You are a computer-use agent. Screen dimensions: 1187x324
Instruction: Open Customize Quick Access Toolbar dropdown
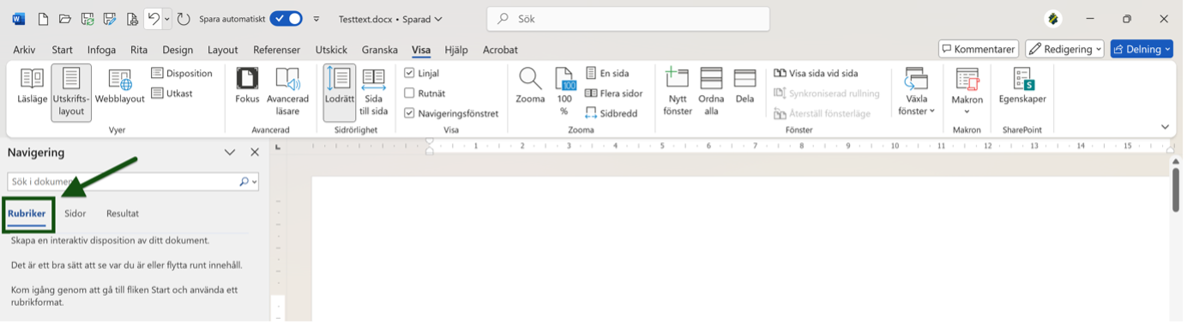(x=316, y=19)
